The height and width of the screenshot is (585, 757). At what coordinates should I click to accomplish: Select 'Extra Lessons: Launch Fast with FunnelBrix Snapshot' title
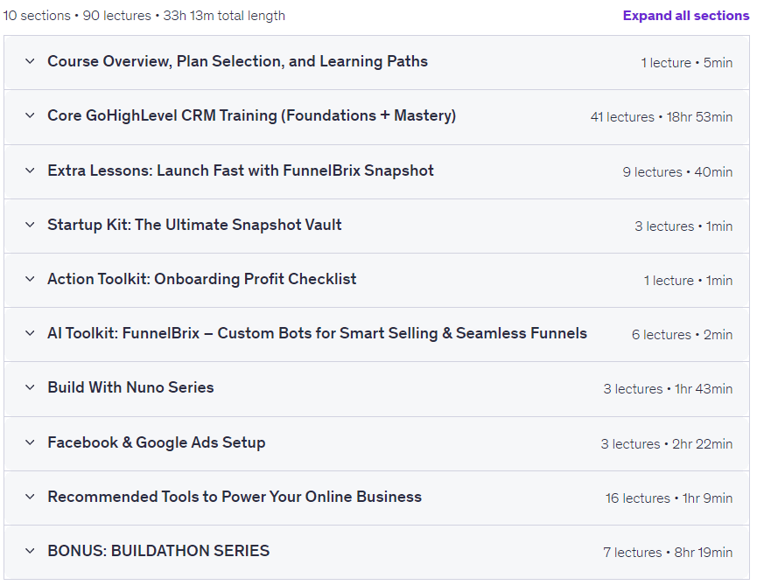[x=241, y=171]
